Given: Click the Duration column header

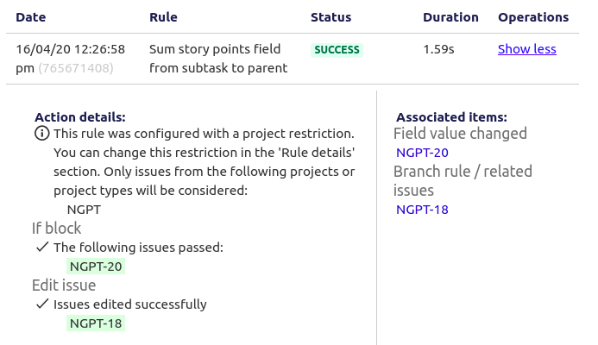Looking at the screenshot, I should (x=450, y=17).
